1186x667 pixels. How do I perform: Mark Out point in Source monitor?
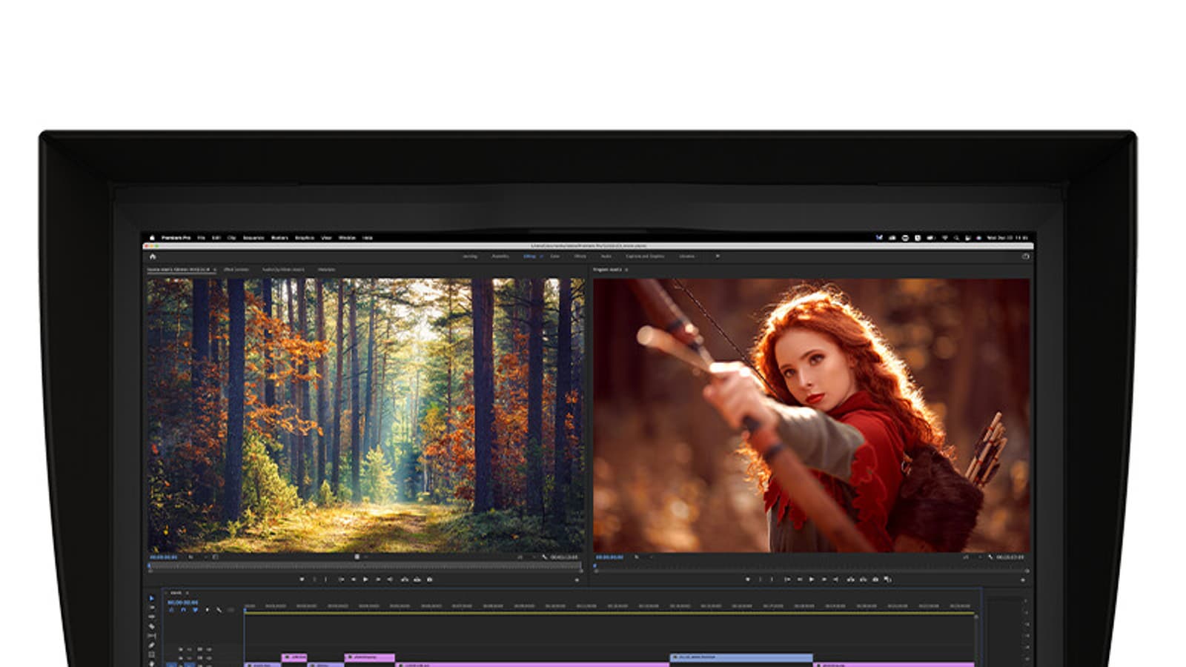coord(325,580)
